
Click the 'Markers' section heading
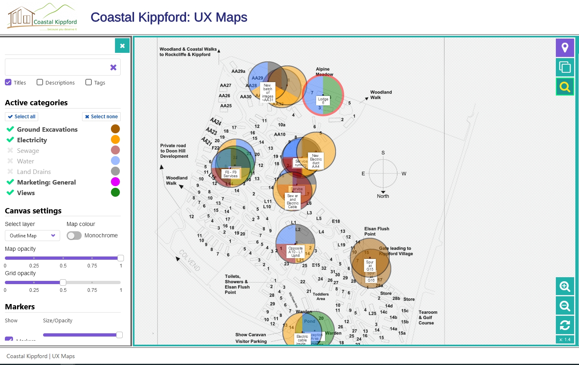click(x=20, y=307)
